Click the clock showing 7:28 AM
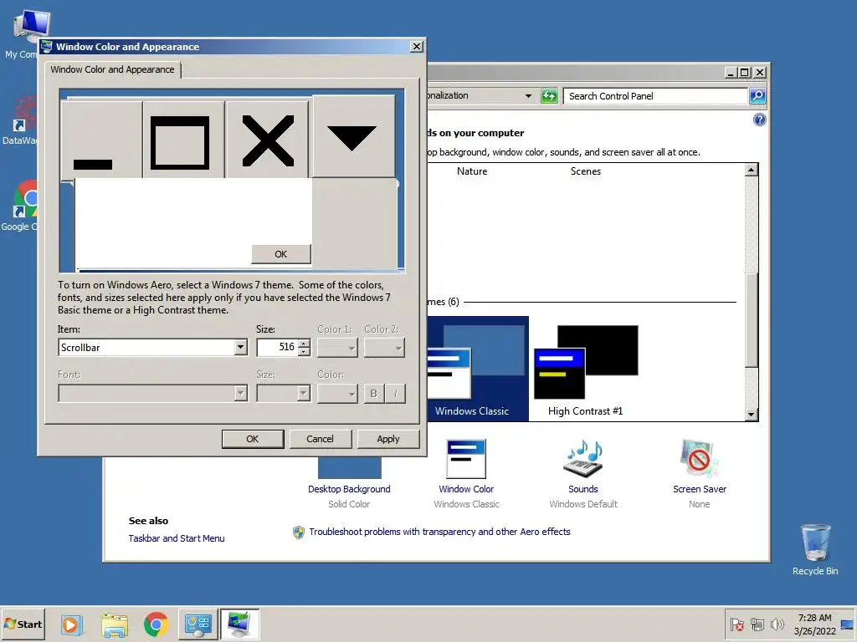This screenshot has width=857, height=642. coord(814,618)
